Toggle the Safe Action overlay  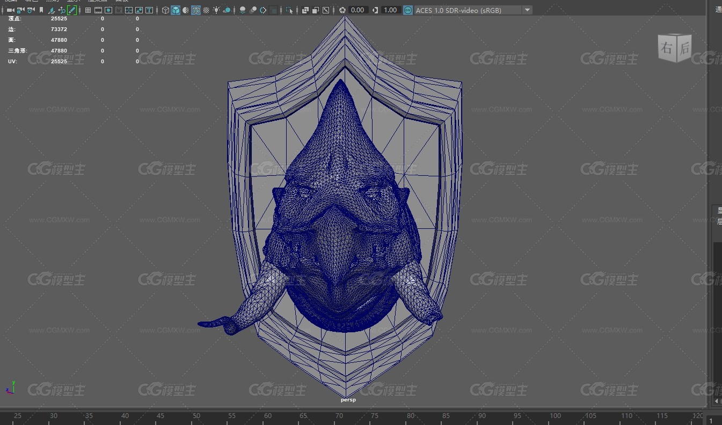139,10
